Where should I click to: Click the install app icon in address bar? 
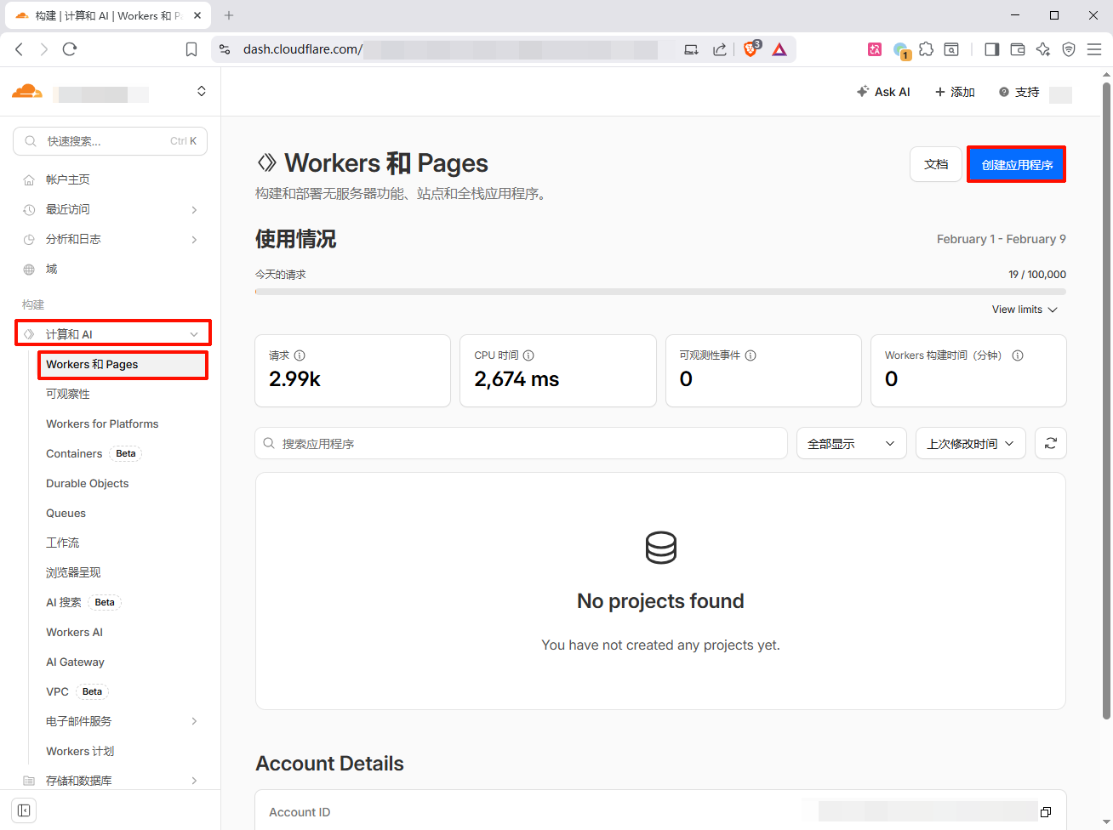pos(691,49)
